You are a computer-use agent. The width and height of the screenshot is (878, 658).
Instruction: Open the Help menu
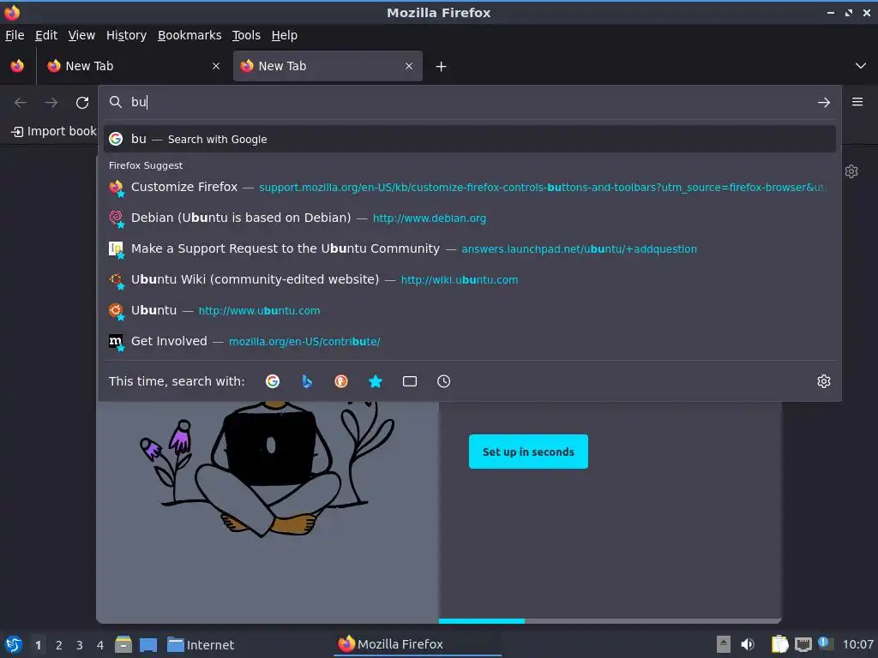(x=285, y=35)
